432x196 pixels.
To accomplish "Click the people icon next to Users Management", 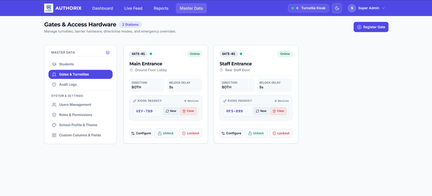I will tap(54, 105).
